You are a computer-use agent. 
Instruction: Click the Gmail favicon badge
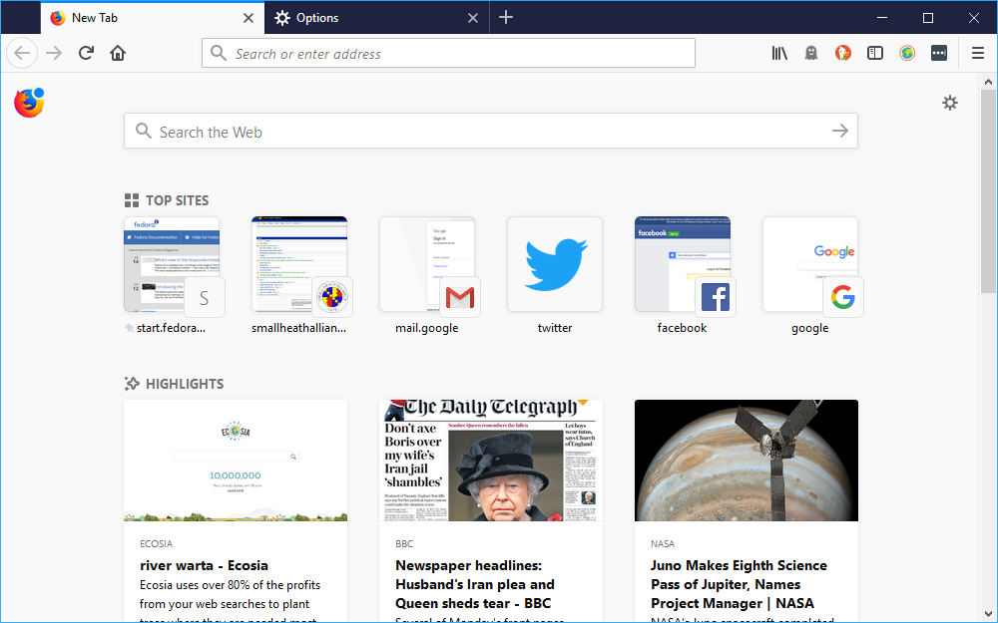(460, 297)
